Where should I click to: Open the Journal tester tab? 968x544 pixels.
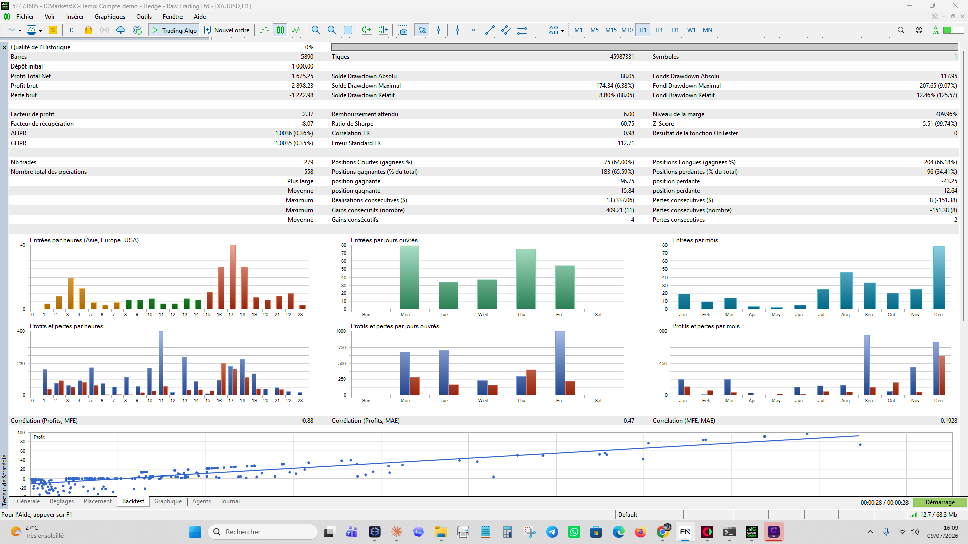[230, 501]
